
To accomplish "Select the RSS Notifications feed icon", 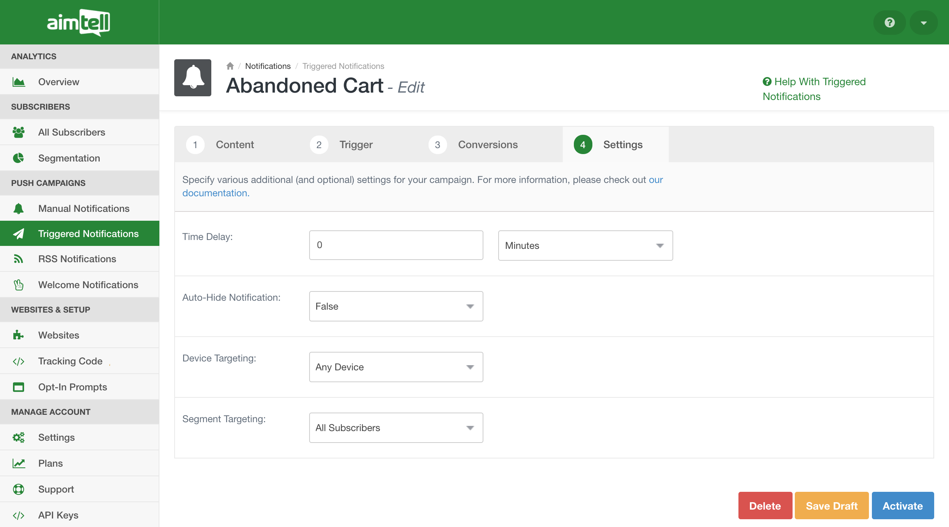I will coord(19,259).
